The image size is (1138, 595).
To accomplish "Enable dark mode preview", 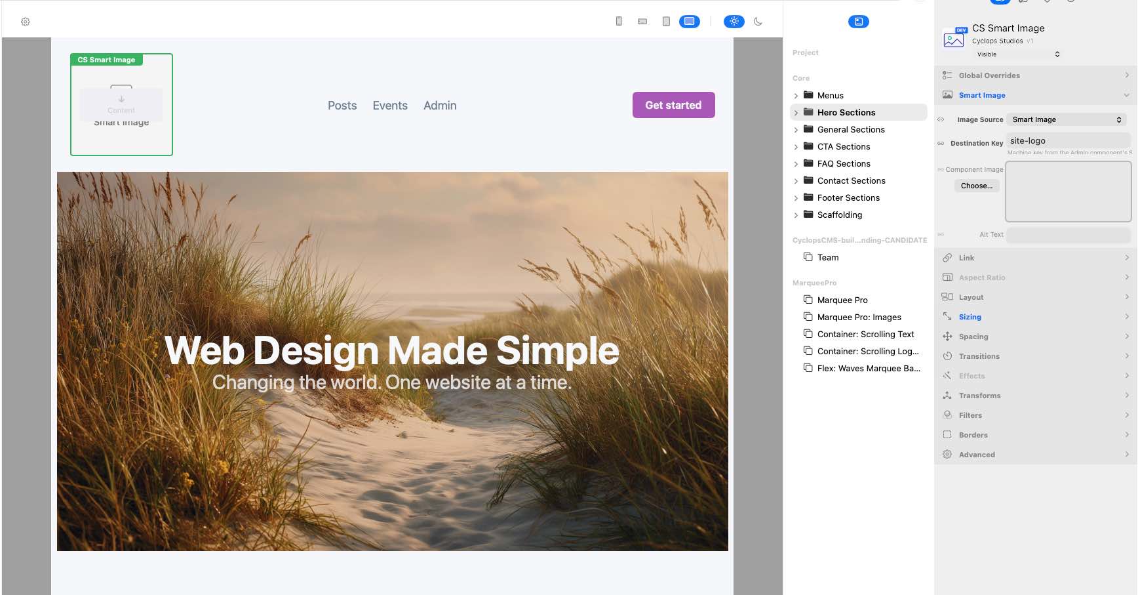I will click(758, 22).
